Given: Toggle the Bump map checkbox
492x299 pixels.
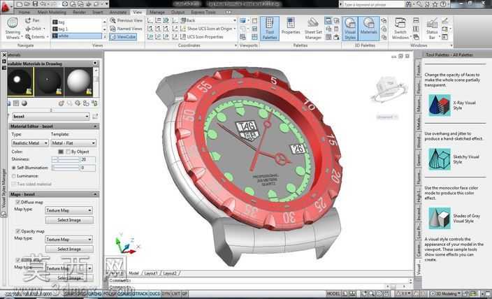Looking at the screenshot, I should pyautogui.click(x=18, y=260).
